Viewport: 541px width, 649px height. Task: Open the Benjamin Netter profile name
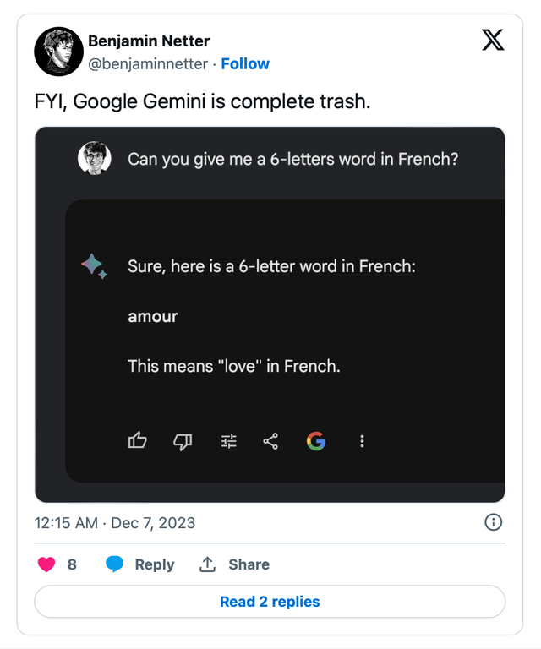(149, 41)
